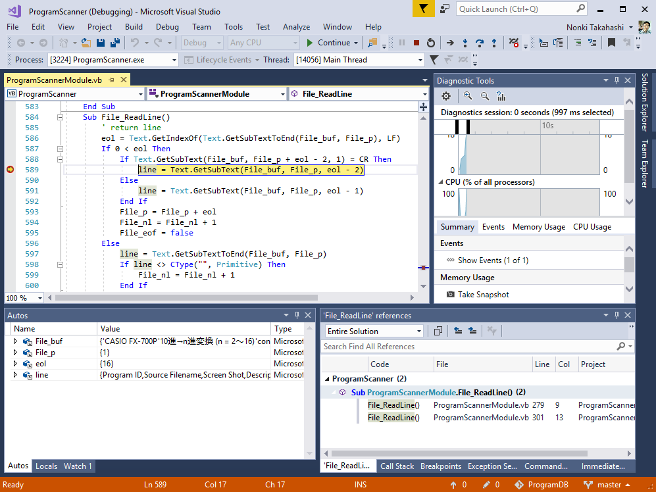656x492 pixels.
Task: Stop debugging with the red square button
Action: (416, 43)
